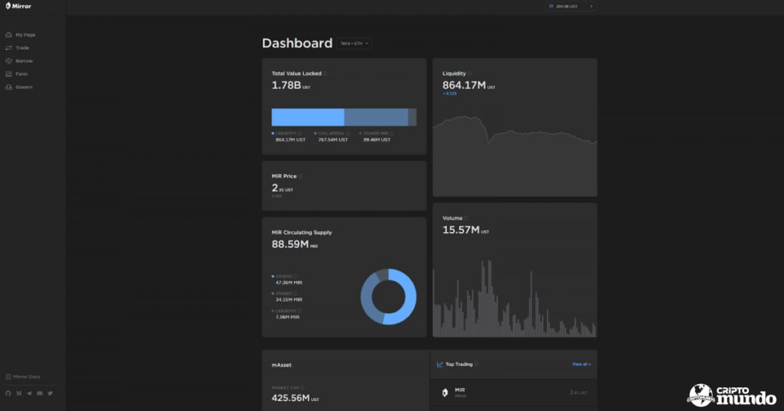Select Farm from the sidebar

pos(21,73)
